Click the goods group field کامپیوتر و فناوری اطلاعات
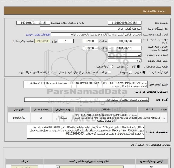Screen dimensions: 174x168 point(86,100)
